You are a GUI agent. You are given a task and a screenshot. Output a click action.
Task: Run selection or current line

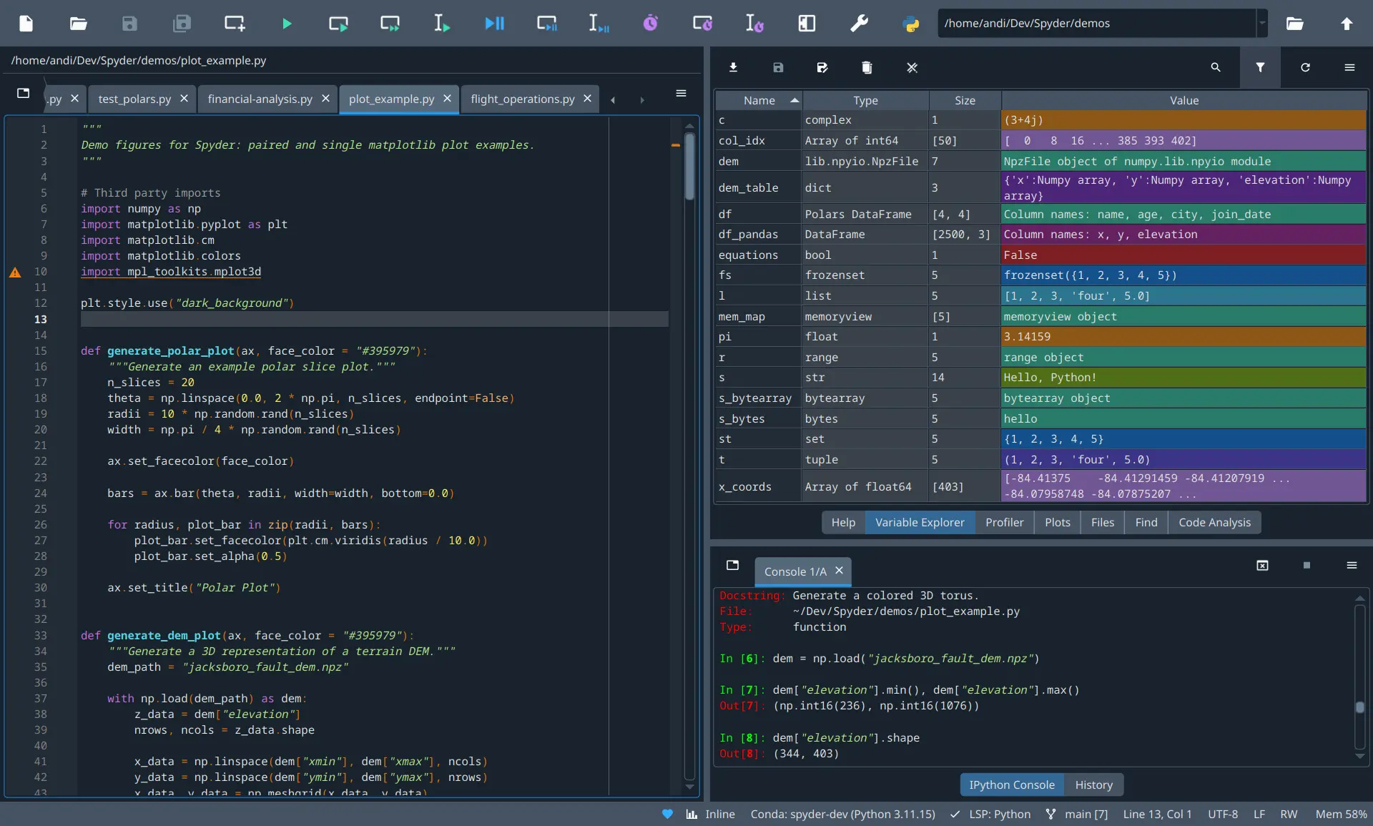click(442, 24)
